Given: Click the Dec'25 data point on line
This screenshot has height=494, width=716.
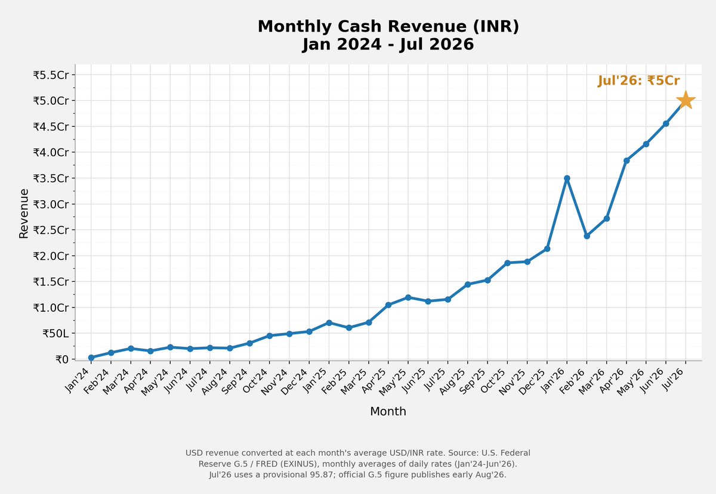Looking at the screenshot, I should 547,248.
